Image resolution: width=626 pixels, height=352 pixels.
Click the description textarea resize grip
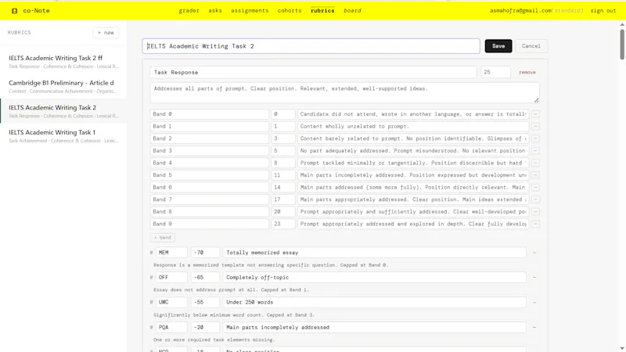pos(536,100)
